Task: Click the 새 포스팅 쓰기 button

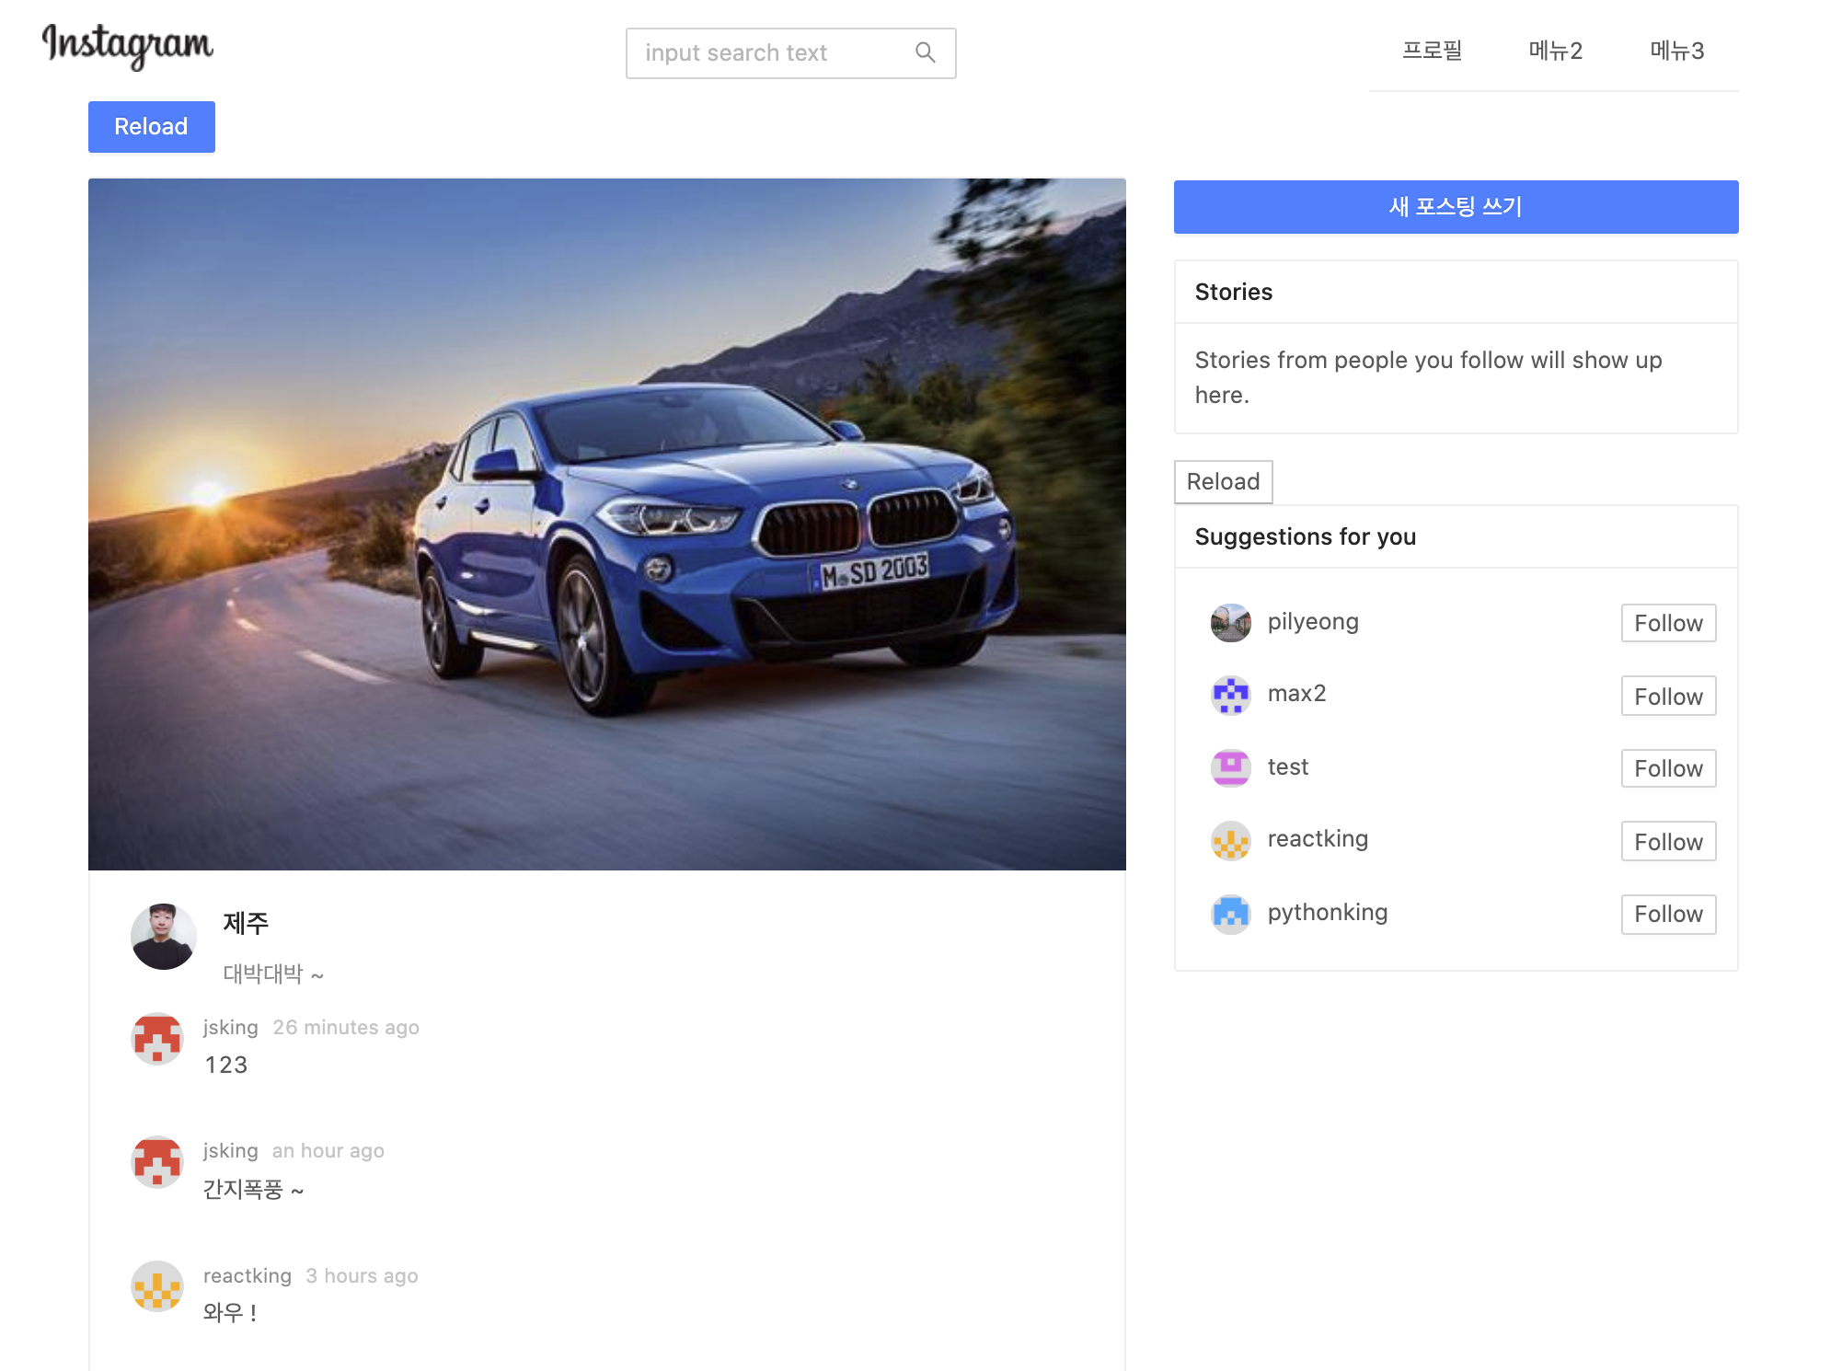Action: [1456, 207]
